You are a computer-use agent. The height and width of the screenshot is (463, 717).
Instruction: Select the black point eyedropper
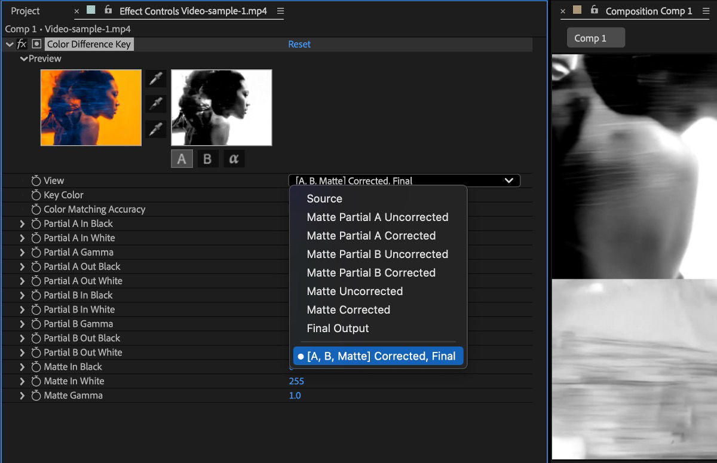tap(154, 103)
